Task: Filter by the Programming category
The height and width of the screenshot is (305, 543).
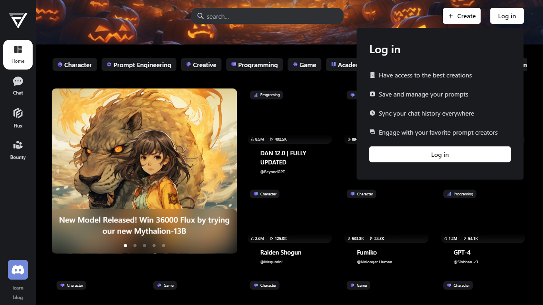Action: pyautogui.click(x=254, y=65)
